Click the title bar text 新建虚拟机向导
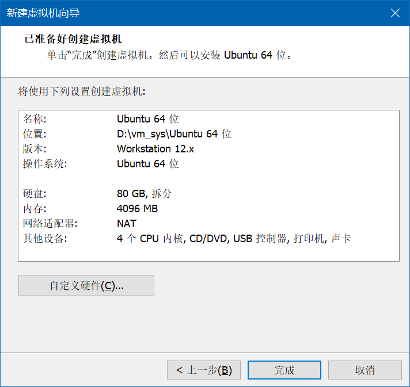410x387 pixels. [x=43, y=13]
